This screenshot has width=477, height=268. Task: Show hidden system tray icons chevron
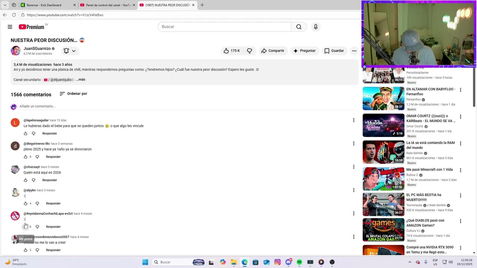pyautogui.click(x=410, y=262)
